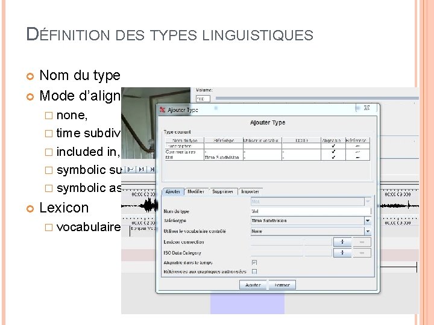
Task: Select the Commentaires row in type table
Action: click(268, 152)
